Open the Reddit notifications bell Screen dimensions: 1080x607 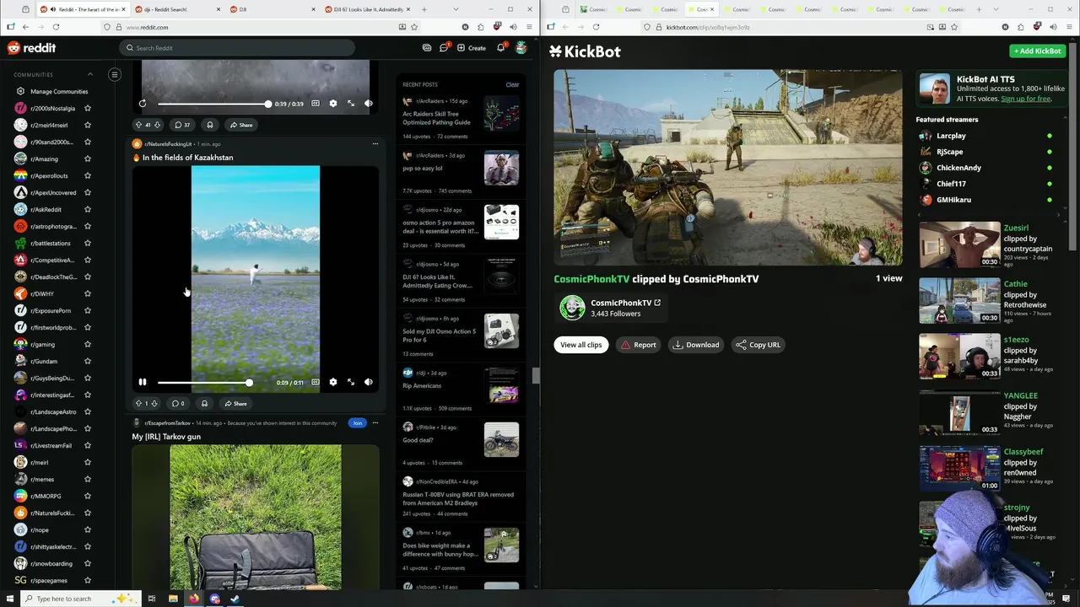coord(500,48)
